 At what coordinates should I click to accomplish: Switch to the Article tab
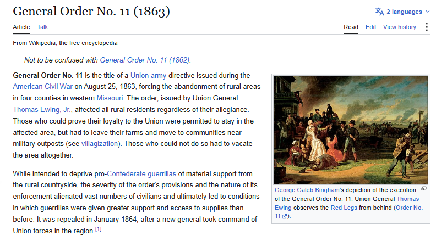[x=21, y=27]
